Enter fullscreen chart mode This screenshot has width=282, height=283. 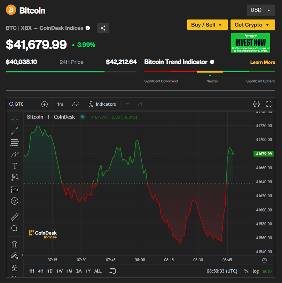[268, 104]
